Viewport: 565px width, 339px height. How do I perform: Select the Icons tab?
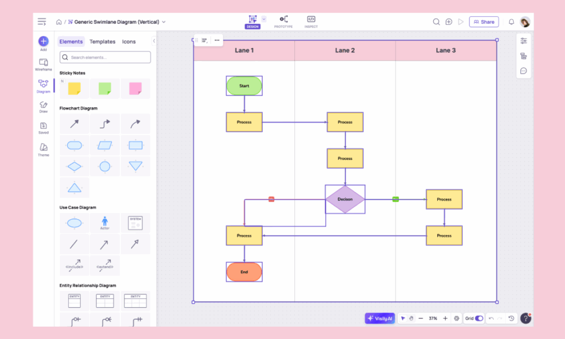click(x=129, y=41)
